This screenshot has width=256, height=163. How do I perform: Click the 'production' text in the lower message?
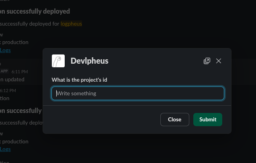click(15, 141)
